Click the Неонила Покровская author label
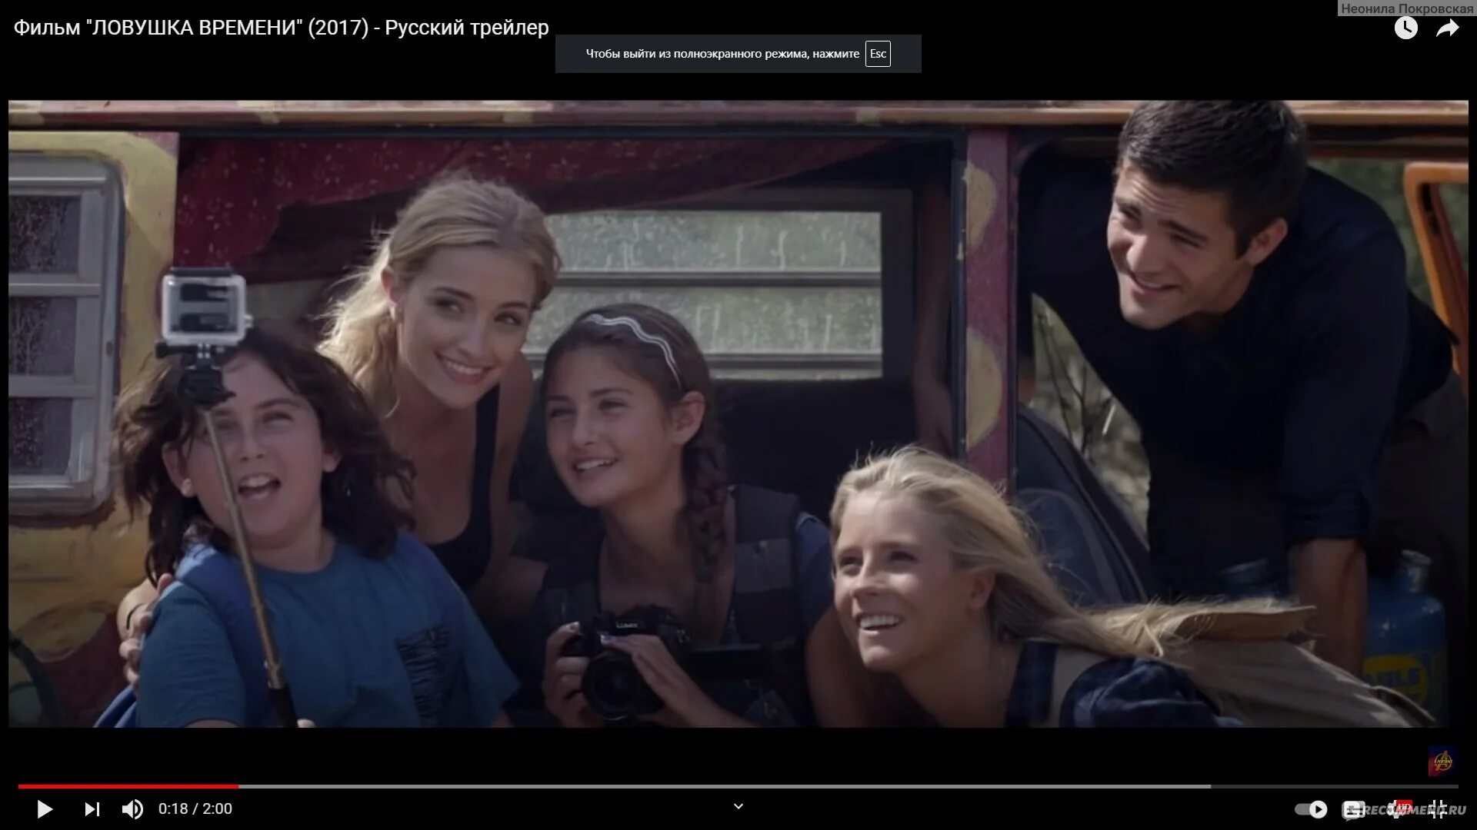Screen dimensions: 1477x830 click(1407, 8)
